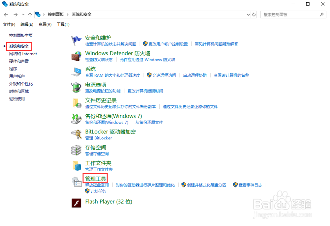This screenshot has width=330, height=226.
Task: Click the System computer monitor icon
Action: [x=76, y=72]
